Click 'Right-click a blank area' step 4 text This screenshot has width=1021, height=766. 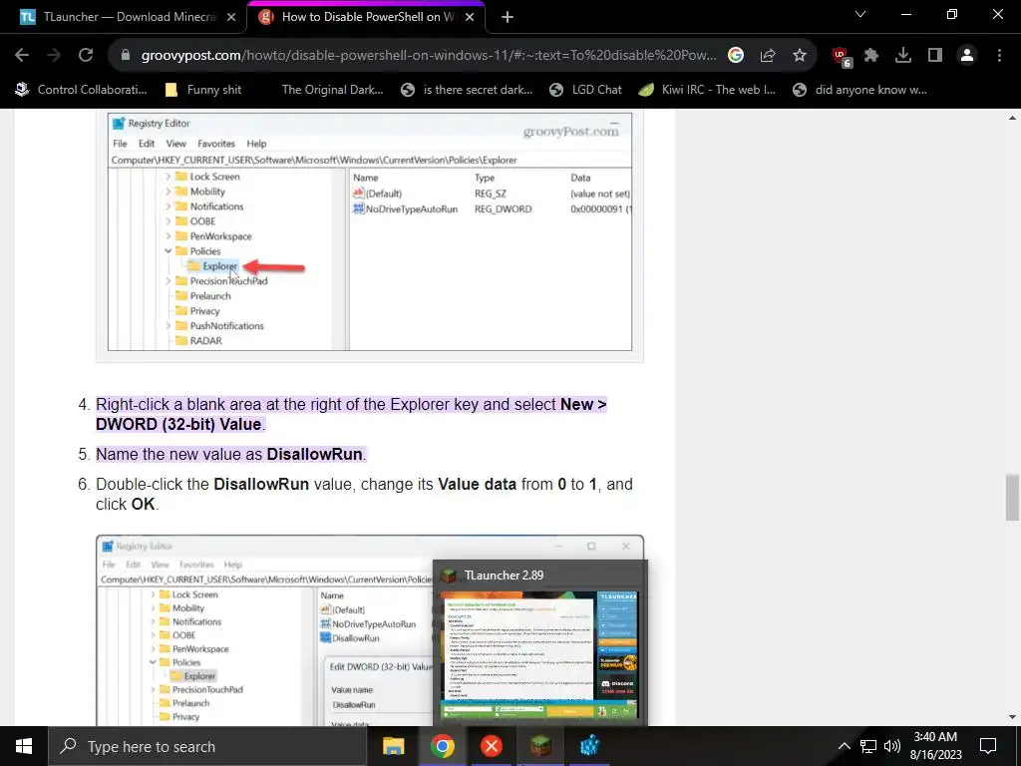pyautogui.click(x=351, y=414)
